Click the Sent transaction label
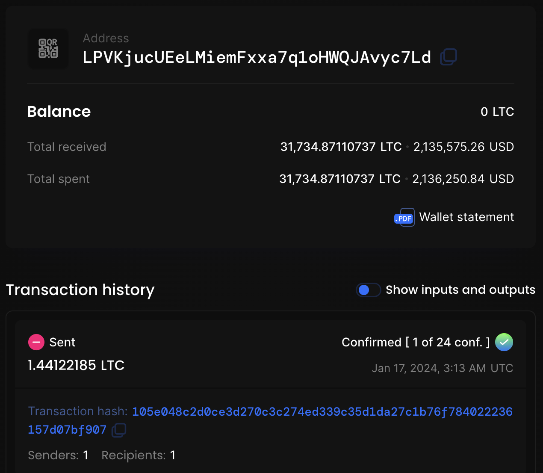The width and height of the screenshot is (543, 473). (62, 342)
